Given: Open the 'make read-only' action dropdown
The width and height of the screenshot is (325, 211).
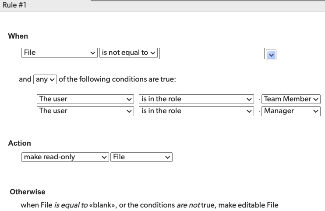Looking at the screenshot, I should (x=65, y=157).
